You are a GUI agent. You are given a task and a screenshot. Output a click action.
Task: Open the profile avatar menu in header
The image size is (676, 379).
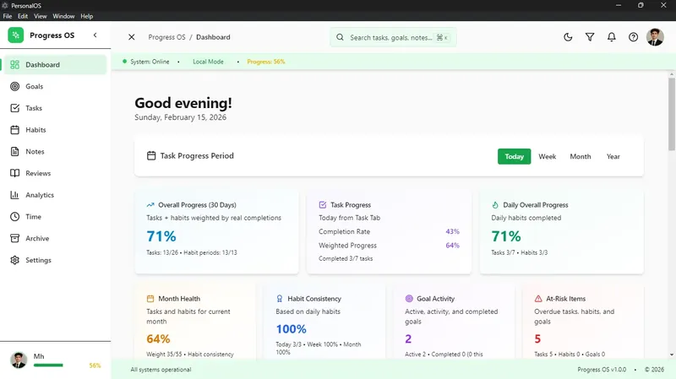pyautogui.click(x=655, y=37)
